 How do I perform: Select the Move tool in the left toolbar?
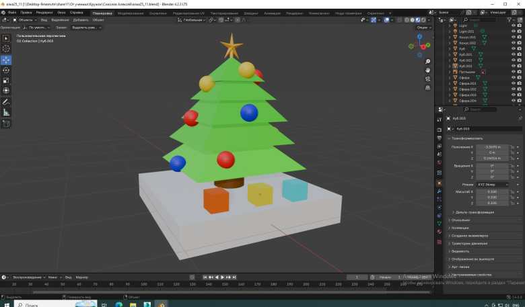click(7, 60)
